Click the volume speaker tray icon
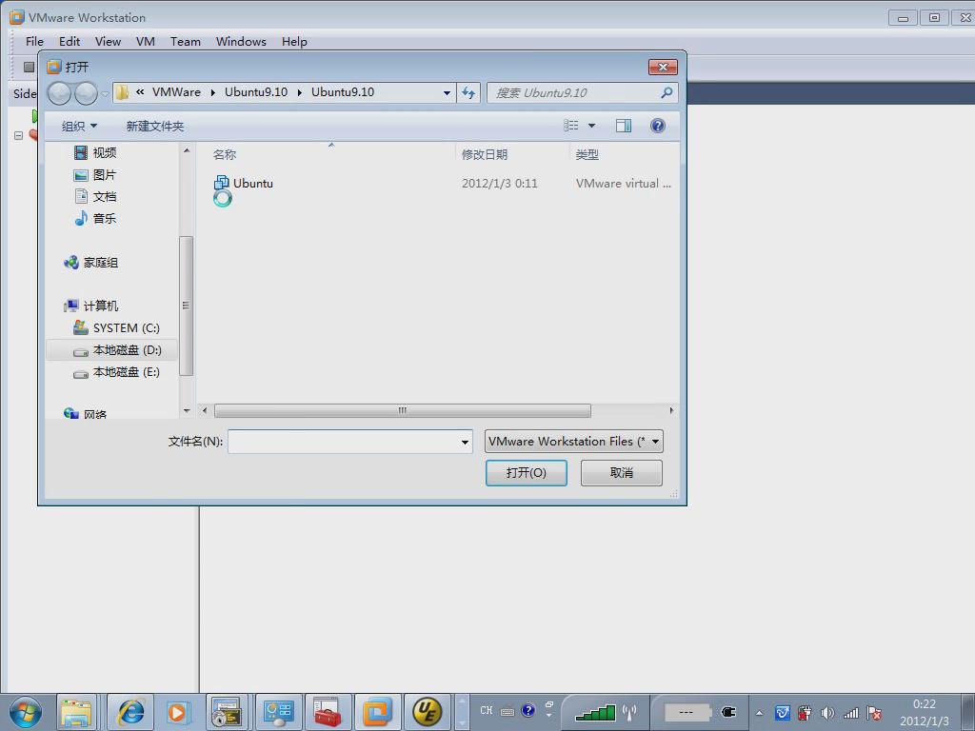Image resolution: width=975 pixels, height=731 pixels. point(827,713)
